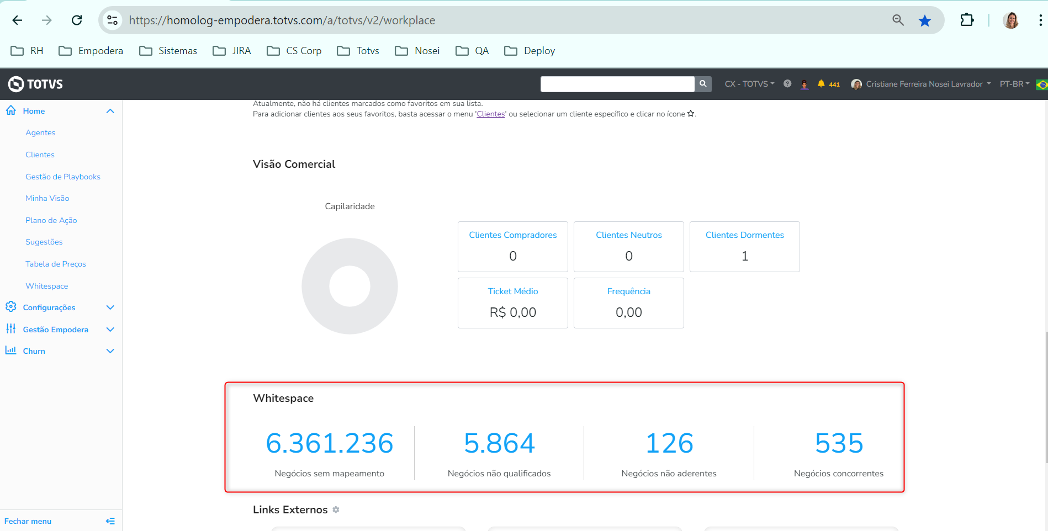Click the search magnifier button
This screenshot has height=531, width=1048.
point(703,84)
